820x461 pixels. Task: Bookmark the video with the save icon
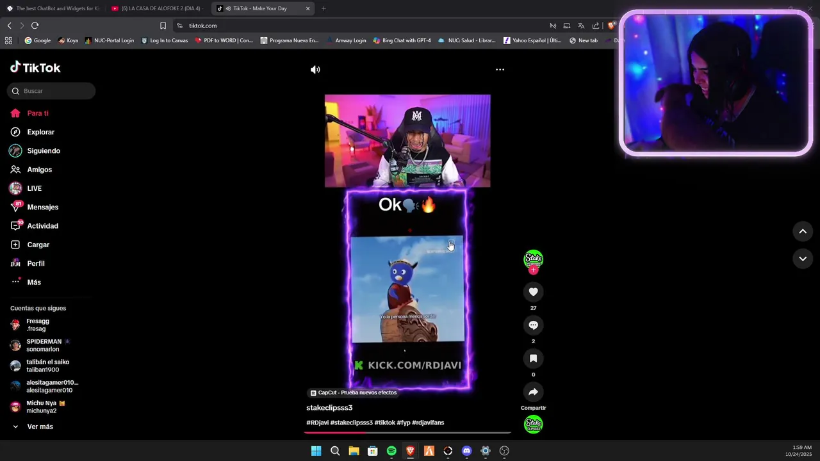point(533,359)
